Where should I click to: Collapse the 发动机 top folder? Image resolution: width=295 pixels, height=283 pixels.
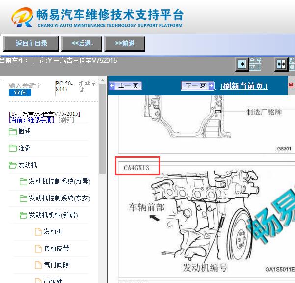coord(27,165)
